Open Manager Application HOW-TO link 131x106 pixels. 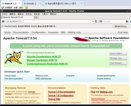tap(42, 60)
